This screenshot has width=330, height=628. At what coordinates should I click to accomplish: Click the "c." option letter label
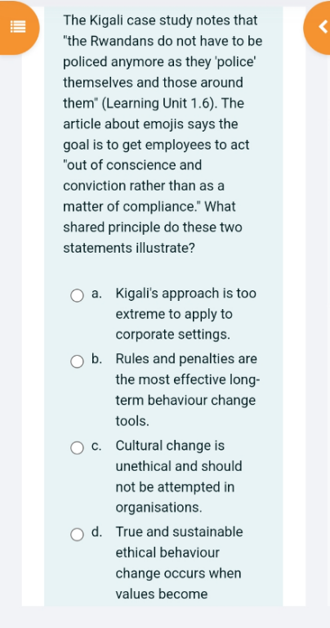tap(96, 446)
